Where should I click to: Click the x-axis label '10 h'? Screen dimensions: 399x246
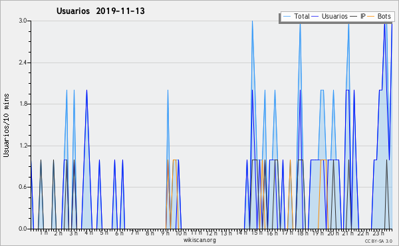[x=181, y=233]
